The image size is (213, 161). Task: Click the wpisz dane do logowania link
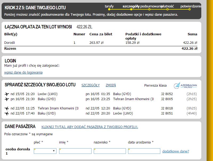tap(23, 72)
